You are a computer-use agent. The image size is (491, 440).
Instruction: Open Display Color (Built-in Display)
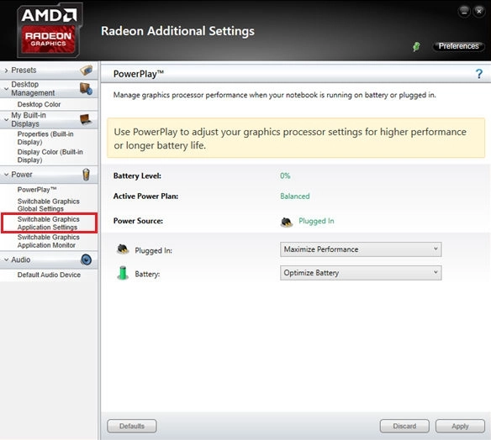(x=50, y=155)
